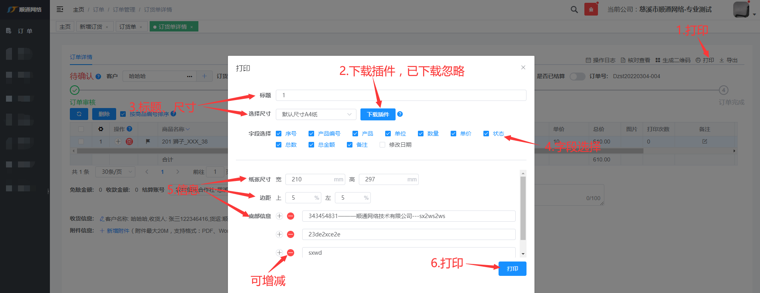
Task: Click the red bug icon in header
Action: coord(591,10)
